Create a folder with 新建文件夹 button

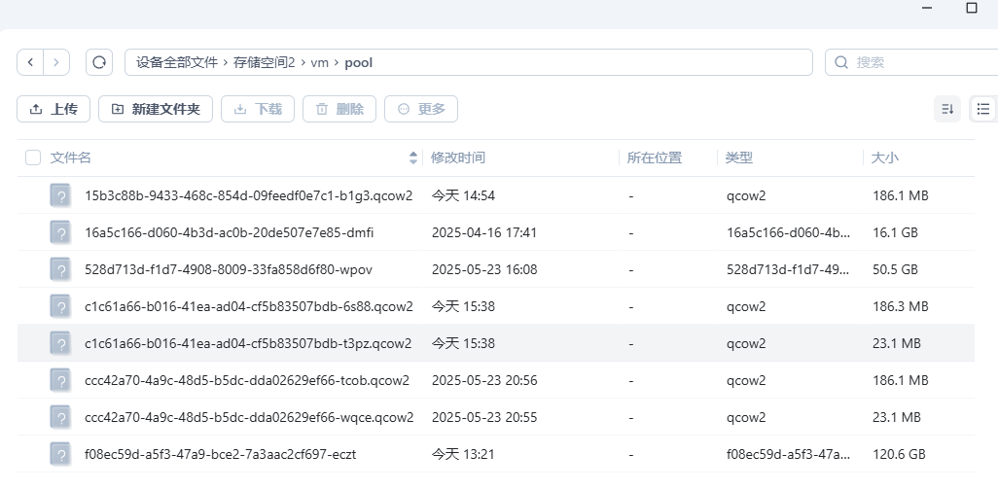156,109
